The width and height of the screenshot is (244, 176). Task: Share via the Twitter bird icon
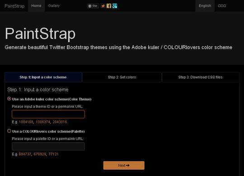[103, 6]
